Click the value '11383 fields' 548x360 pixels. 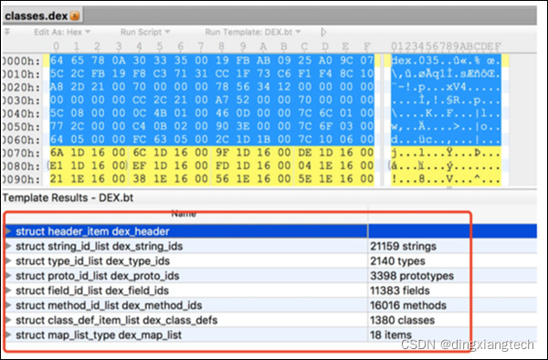(x=400, y=290)
